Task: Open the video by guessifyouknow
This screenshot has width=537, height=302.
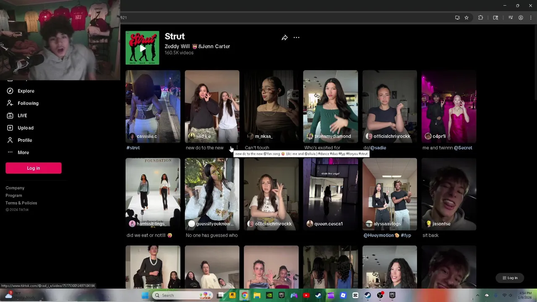Action: pyautogui.click(x=212, y=194)
